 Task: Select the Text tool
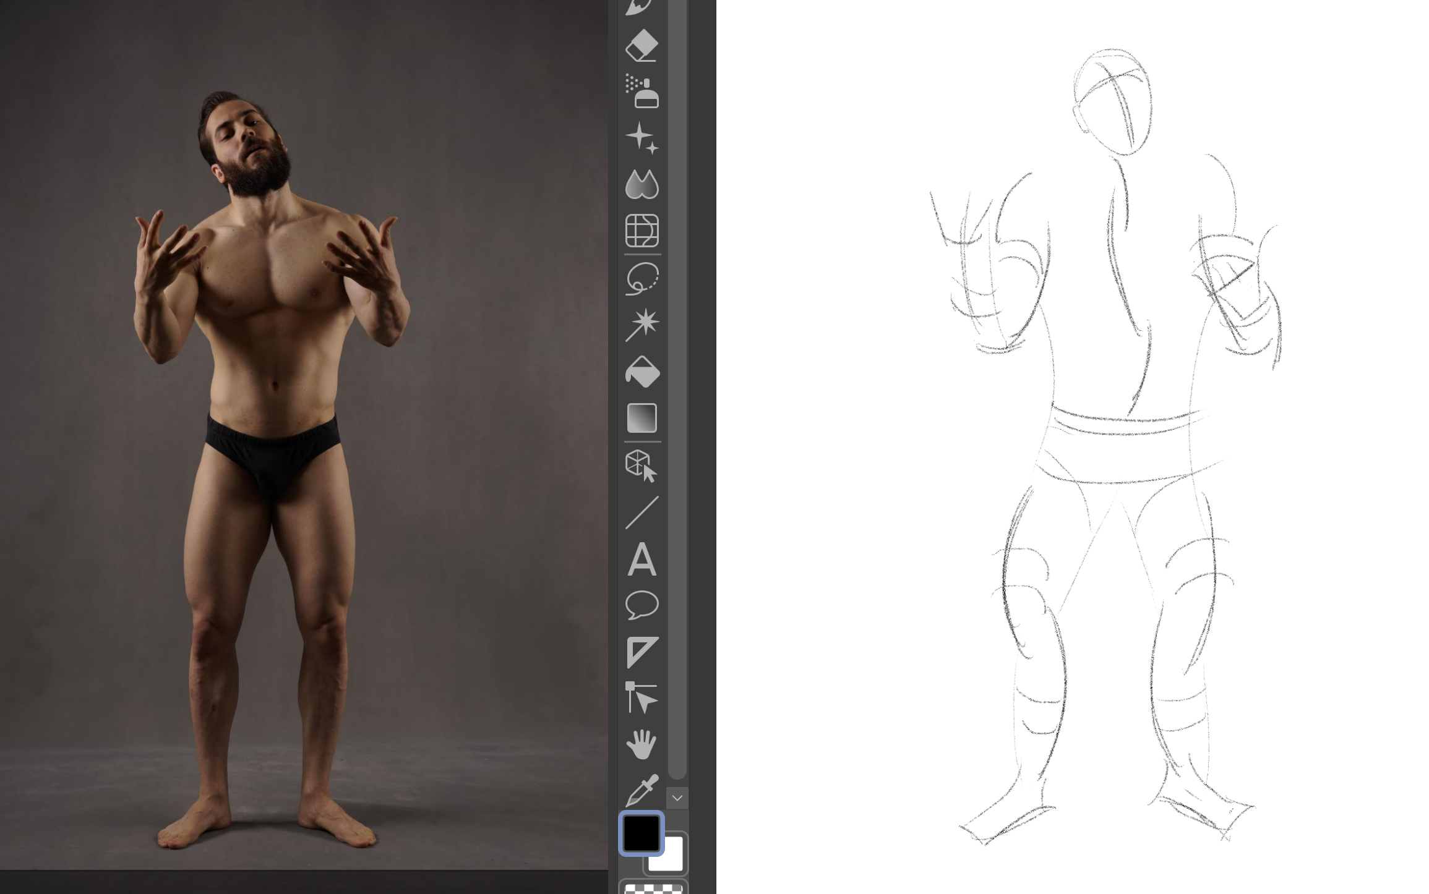coord(642,560)
